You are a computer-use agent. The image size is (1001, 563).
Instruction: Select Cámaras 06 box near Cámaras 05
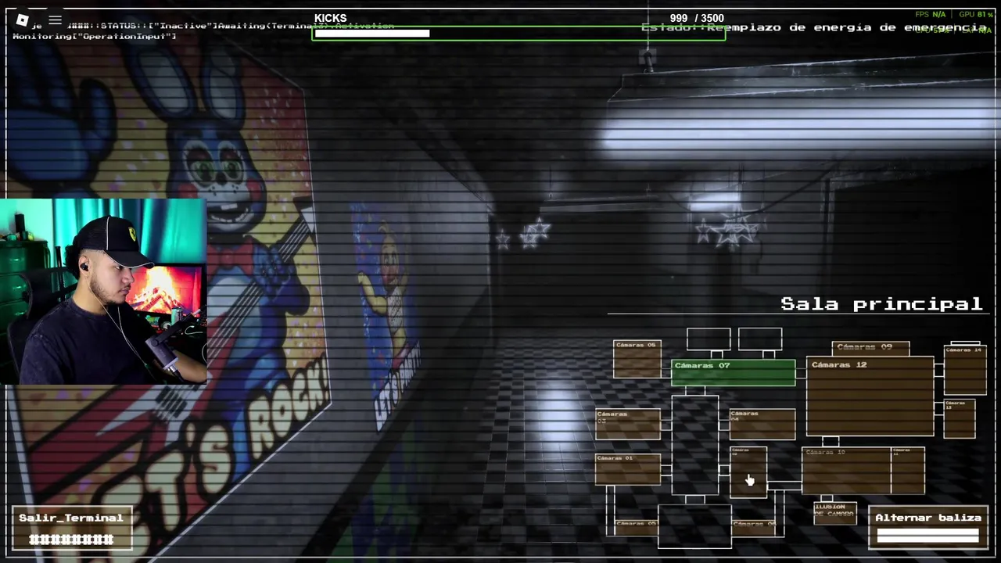point(754,528)
